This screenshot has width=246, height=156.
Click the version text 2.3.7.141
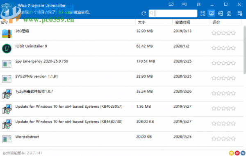coord(34,153)
